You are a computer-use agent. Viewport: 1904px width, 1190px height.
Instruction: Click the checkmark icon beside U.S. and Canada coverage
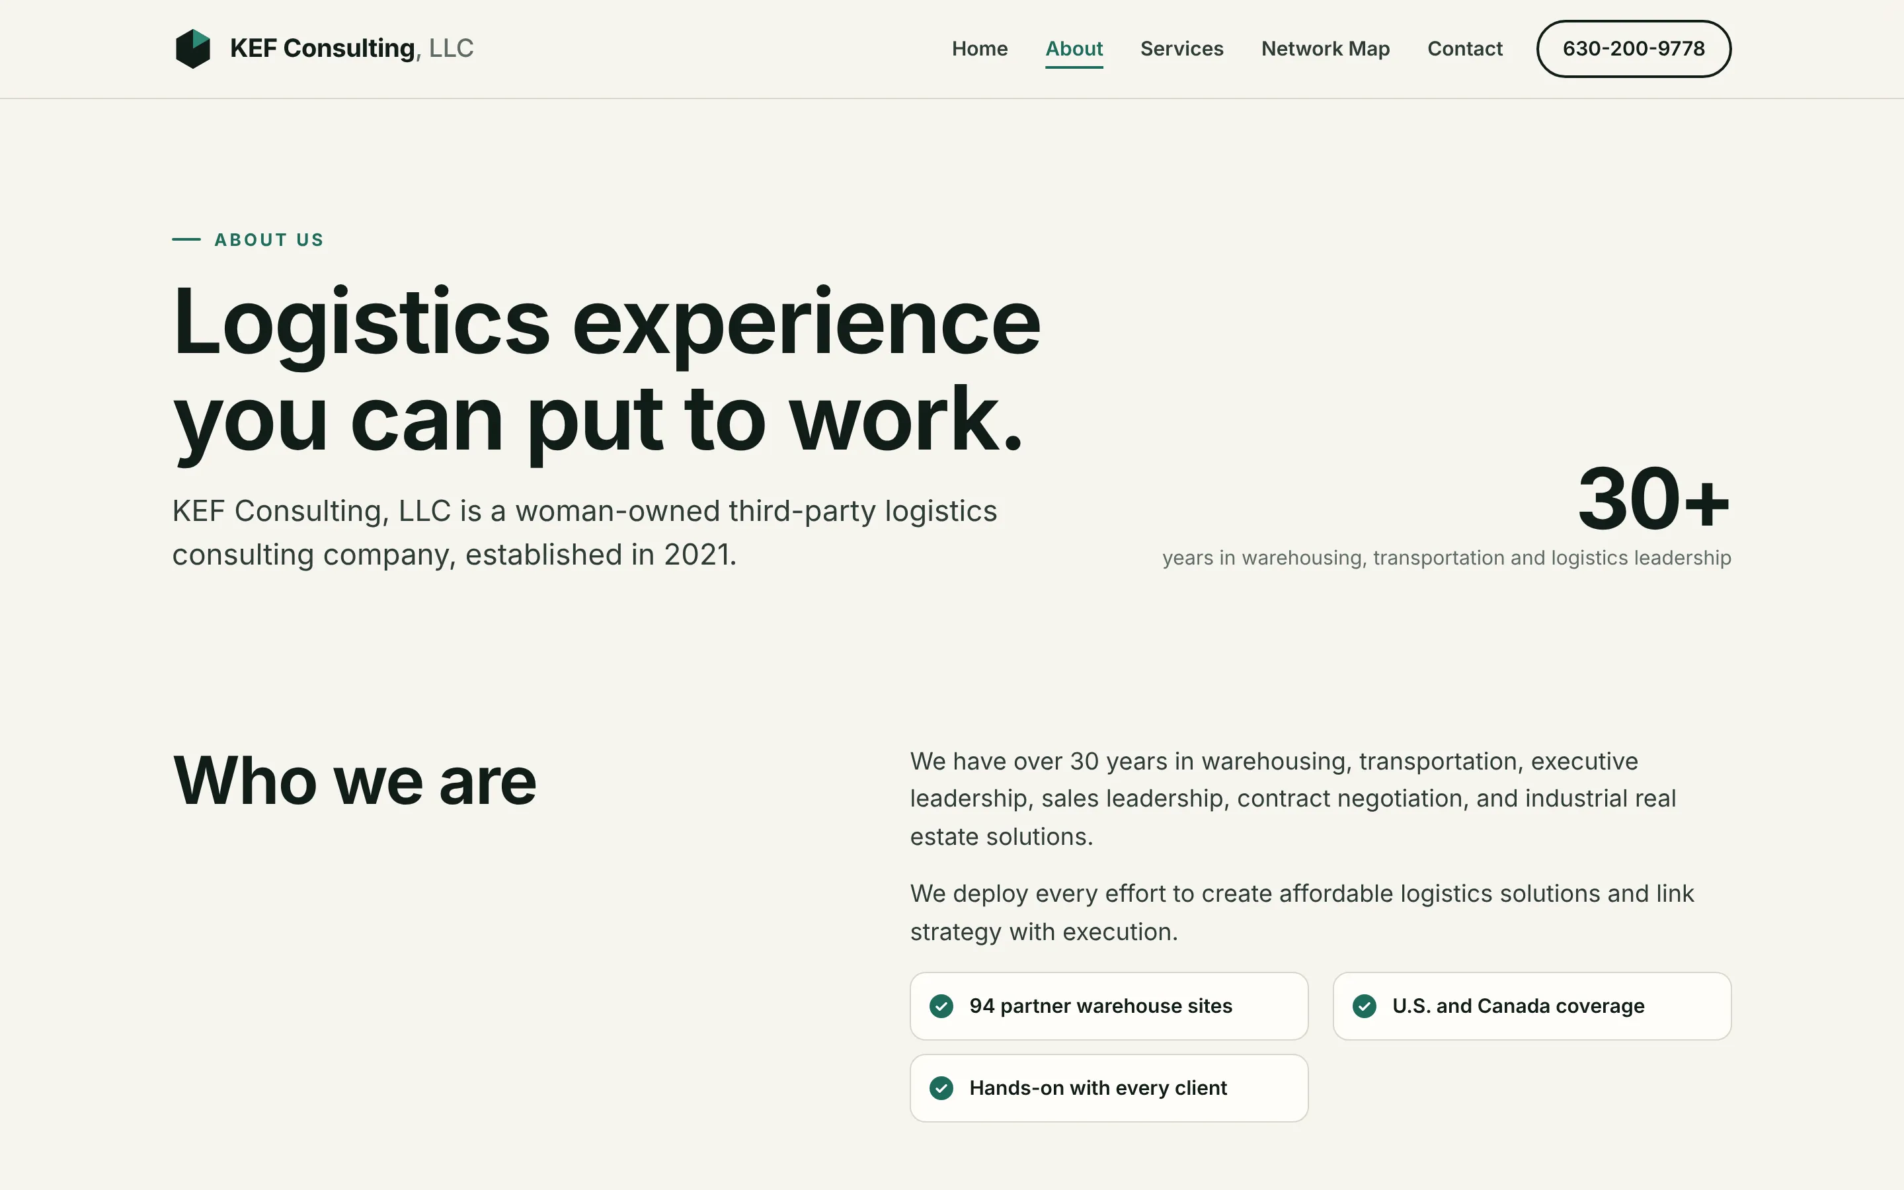(1365, 1006)
